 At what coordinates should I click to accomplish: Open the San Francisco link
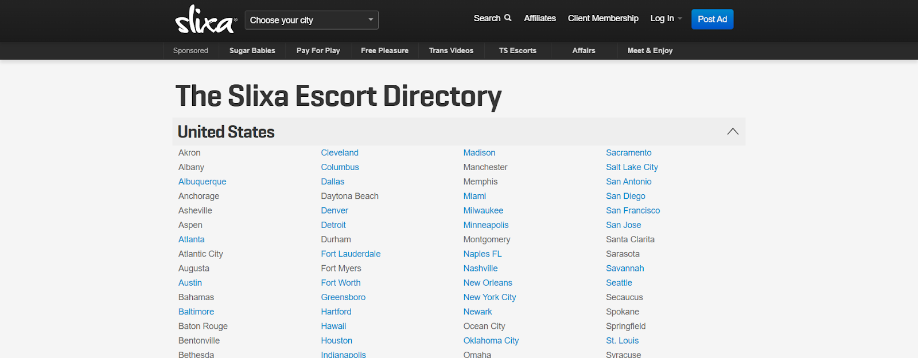pyautogui.click(x=633, y=211)
